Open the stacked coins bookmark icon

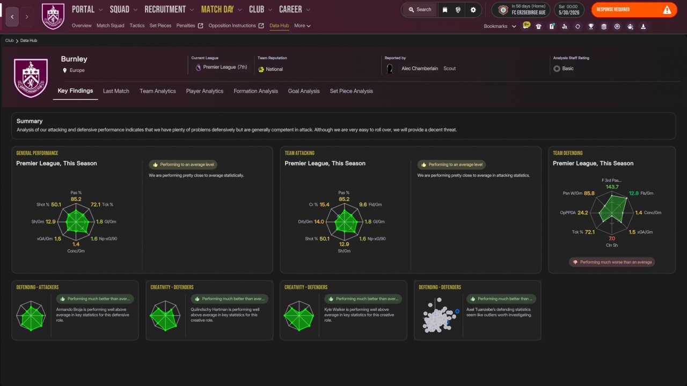pos(604,26)
